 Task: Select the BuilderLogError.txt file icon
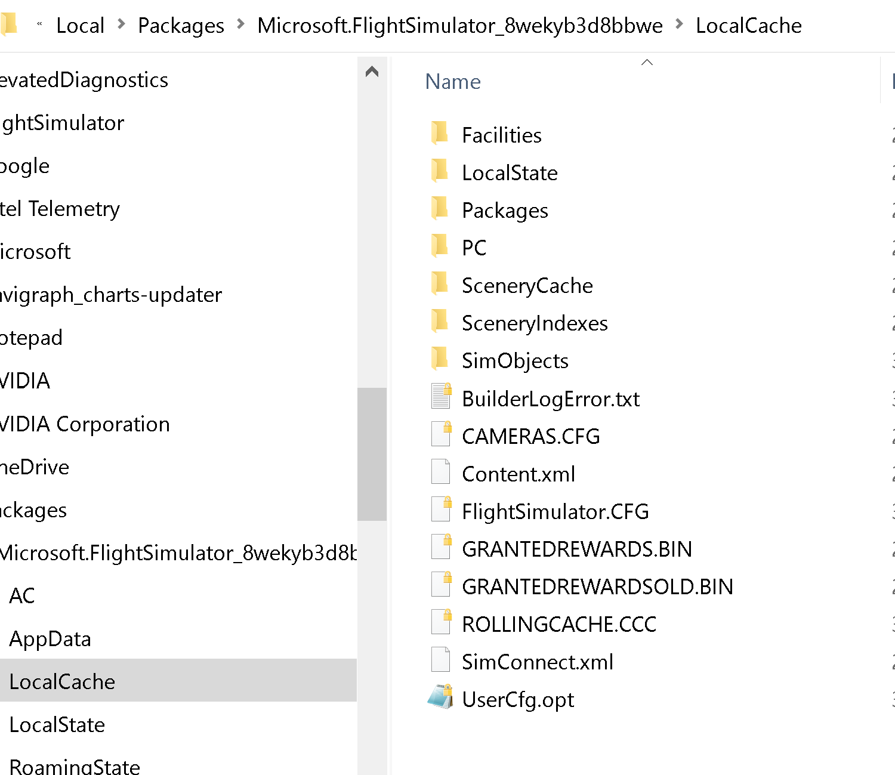pos(440,396)
